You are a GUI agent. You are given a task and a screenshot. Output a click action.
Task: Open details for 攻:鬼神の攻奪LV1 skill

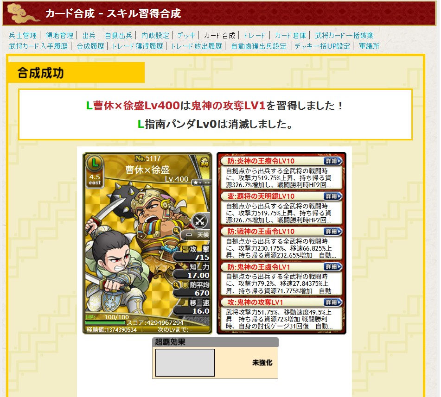(332, 302)
